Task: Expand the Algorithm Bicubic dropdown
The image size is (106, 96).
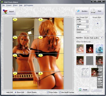Action: click(x=94, y=38)
